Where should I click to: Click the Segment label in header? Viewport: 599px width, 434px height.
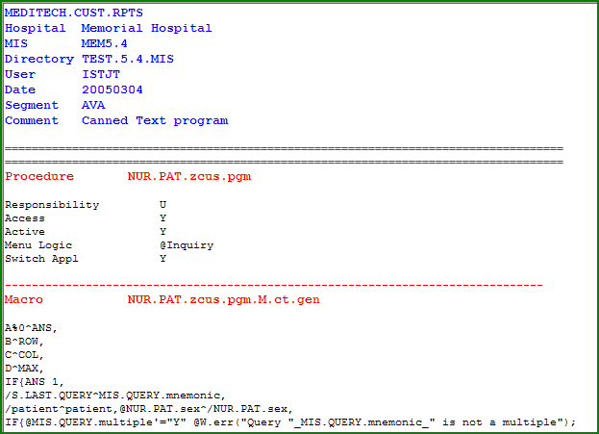[32, 105]
